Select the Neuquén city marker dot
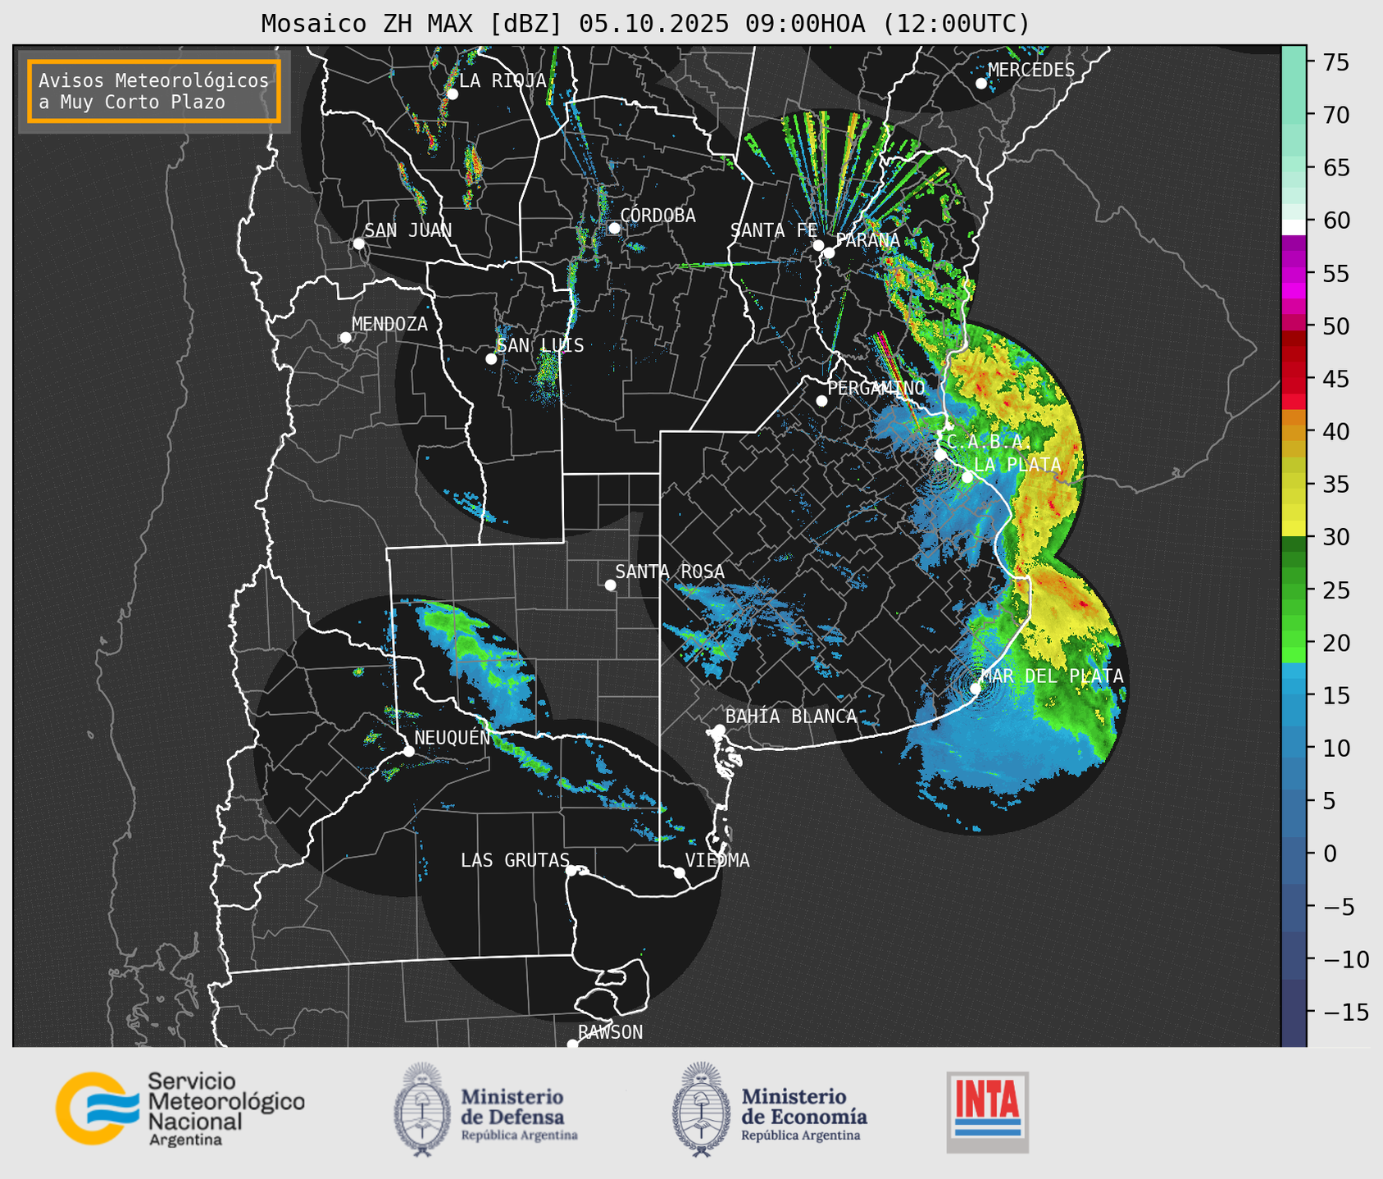This screenshot has height=1179, width=1383. (x=408, y=751)
